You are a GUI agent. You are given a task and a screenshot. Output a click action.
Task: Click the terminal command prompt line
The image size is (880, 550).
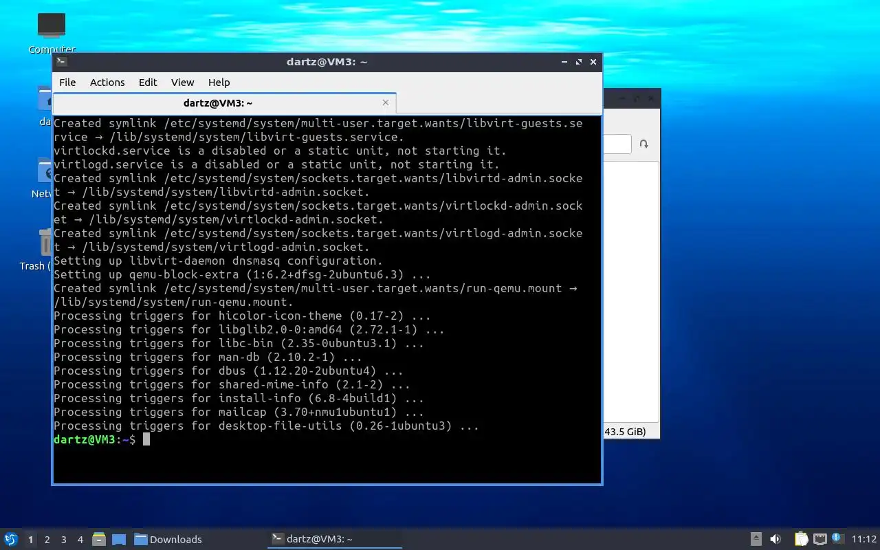tap(102, 439)
